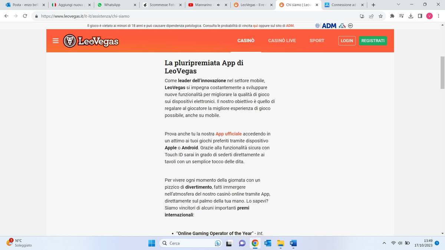
Task: View site information padlock icon
Action: pyautogui.click(x=36, y=16)
